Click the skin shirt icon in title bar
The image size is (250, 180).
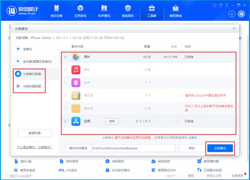tap(215, 5)
